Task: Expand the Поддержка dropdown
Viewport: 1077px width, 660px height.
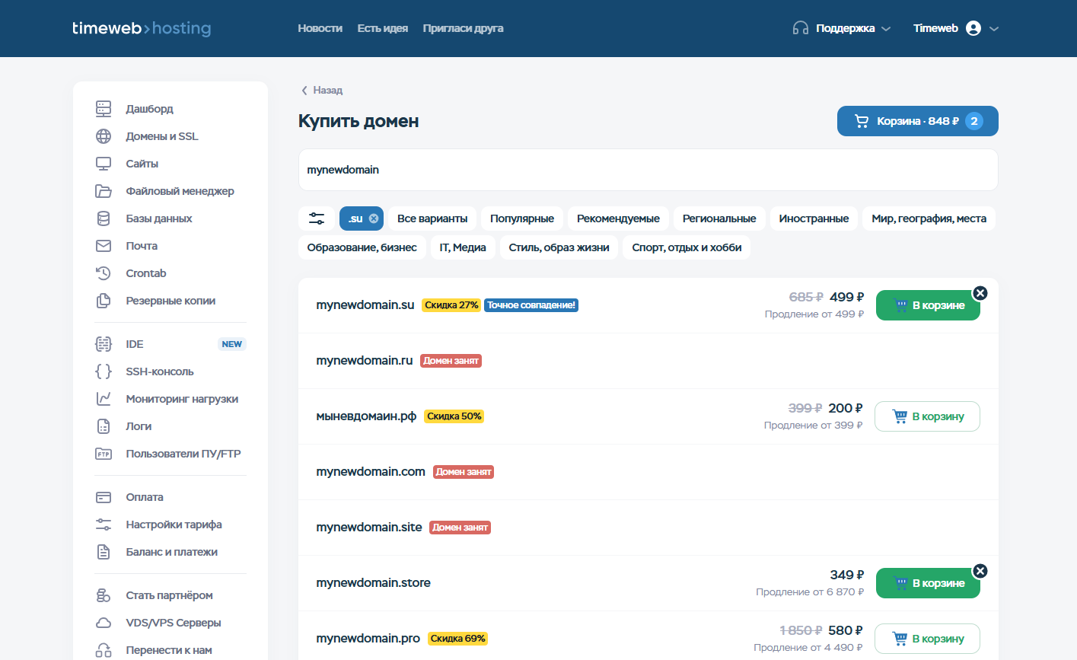Action: tap(842, 28)
